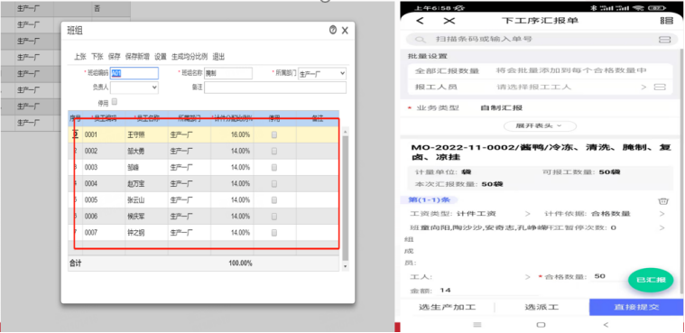Screen dimensions: 685x333
Task: Open the 所属部门 dropdown
Action: (322, 73)
